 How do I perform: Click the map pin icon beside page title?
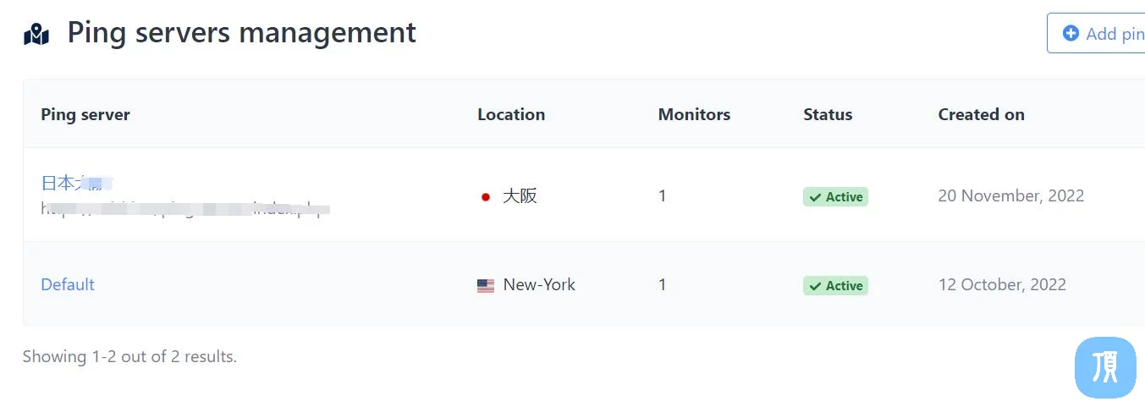pos(36,35)
